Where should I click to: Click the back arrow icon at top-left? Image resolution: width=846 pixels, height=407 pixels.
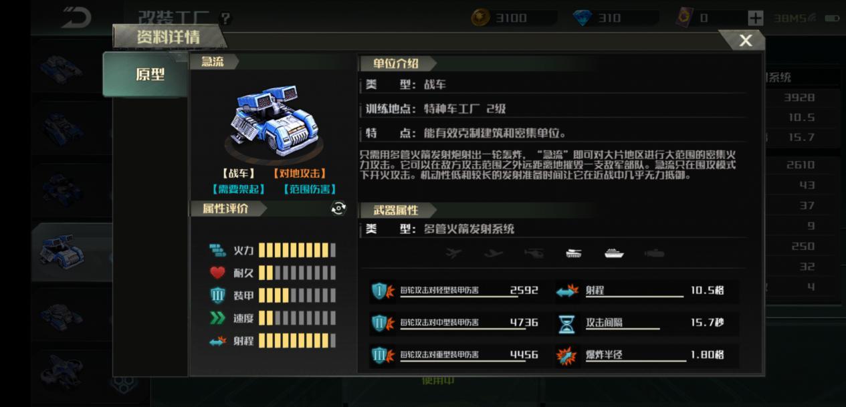tap(75, 17)
